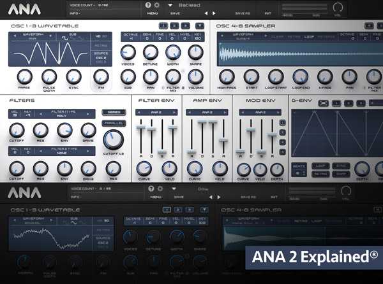
Task: Switch to oscillator tab 2 in light OSC 1-3
Action: point(174,26)
